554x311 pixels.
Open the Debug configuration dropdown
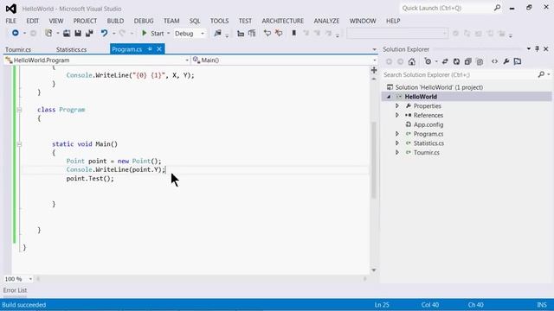tap(203, 34)
